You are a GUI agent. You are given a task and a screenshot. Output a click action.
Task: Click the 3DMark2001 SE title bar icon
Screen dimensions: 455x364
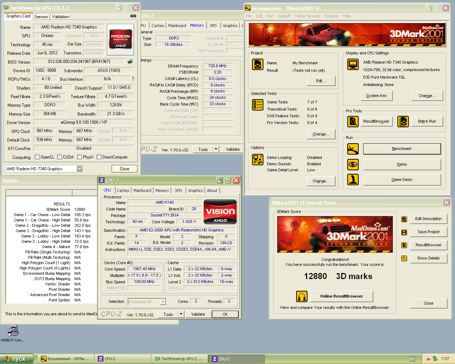(x=248, y=8)
